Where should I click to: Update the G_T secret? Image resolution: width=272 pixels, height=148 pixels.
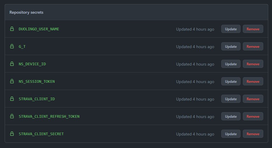tap(231, 46)
